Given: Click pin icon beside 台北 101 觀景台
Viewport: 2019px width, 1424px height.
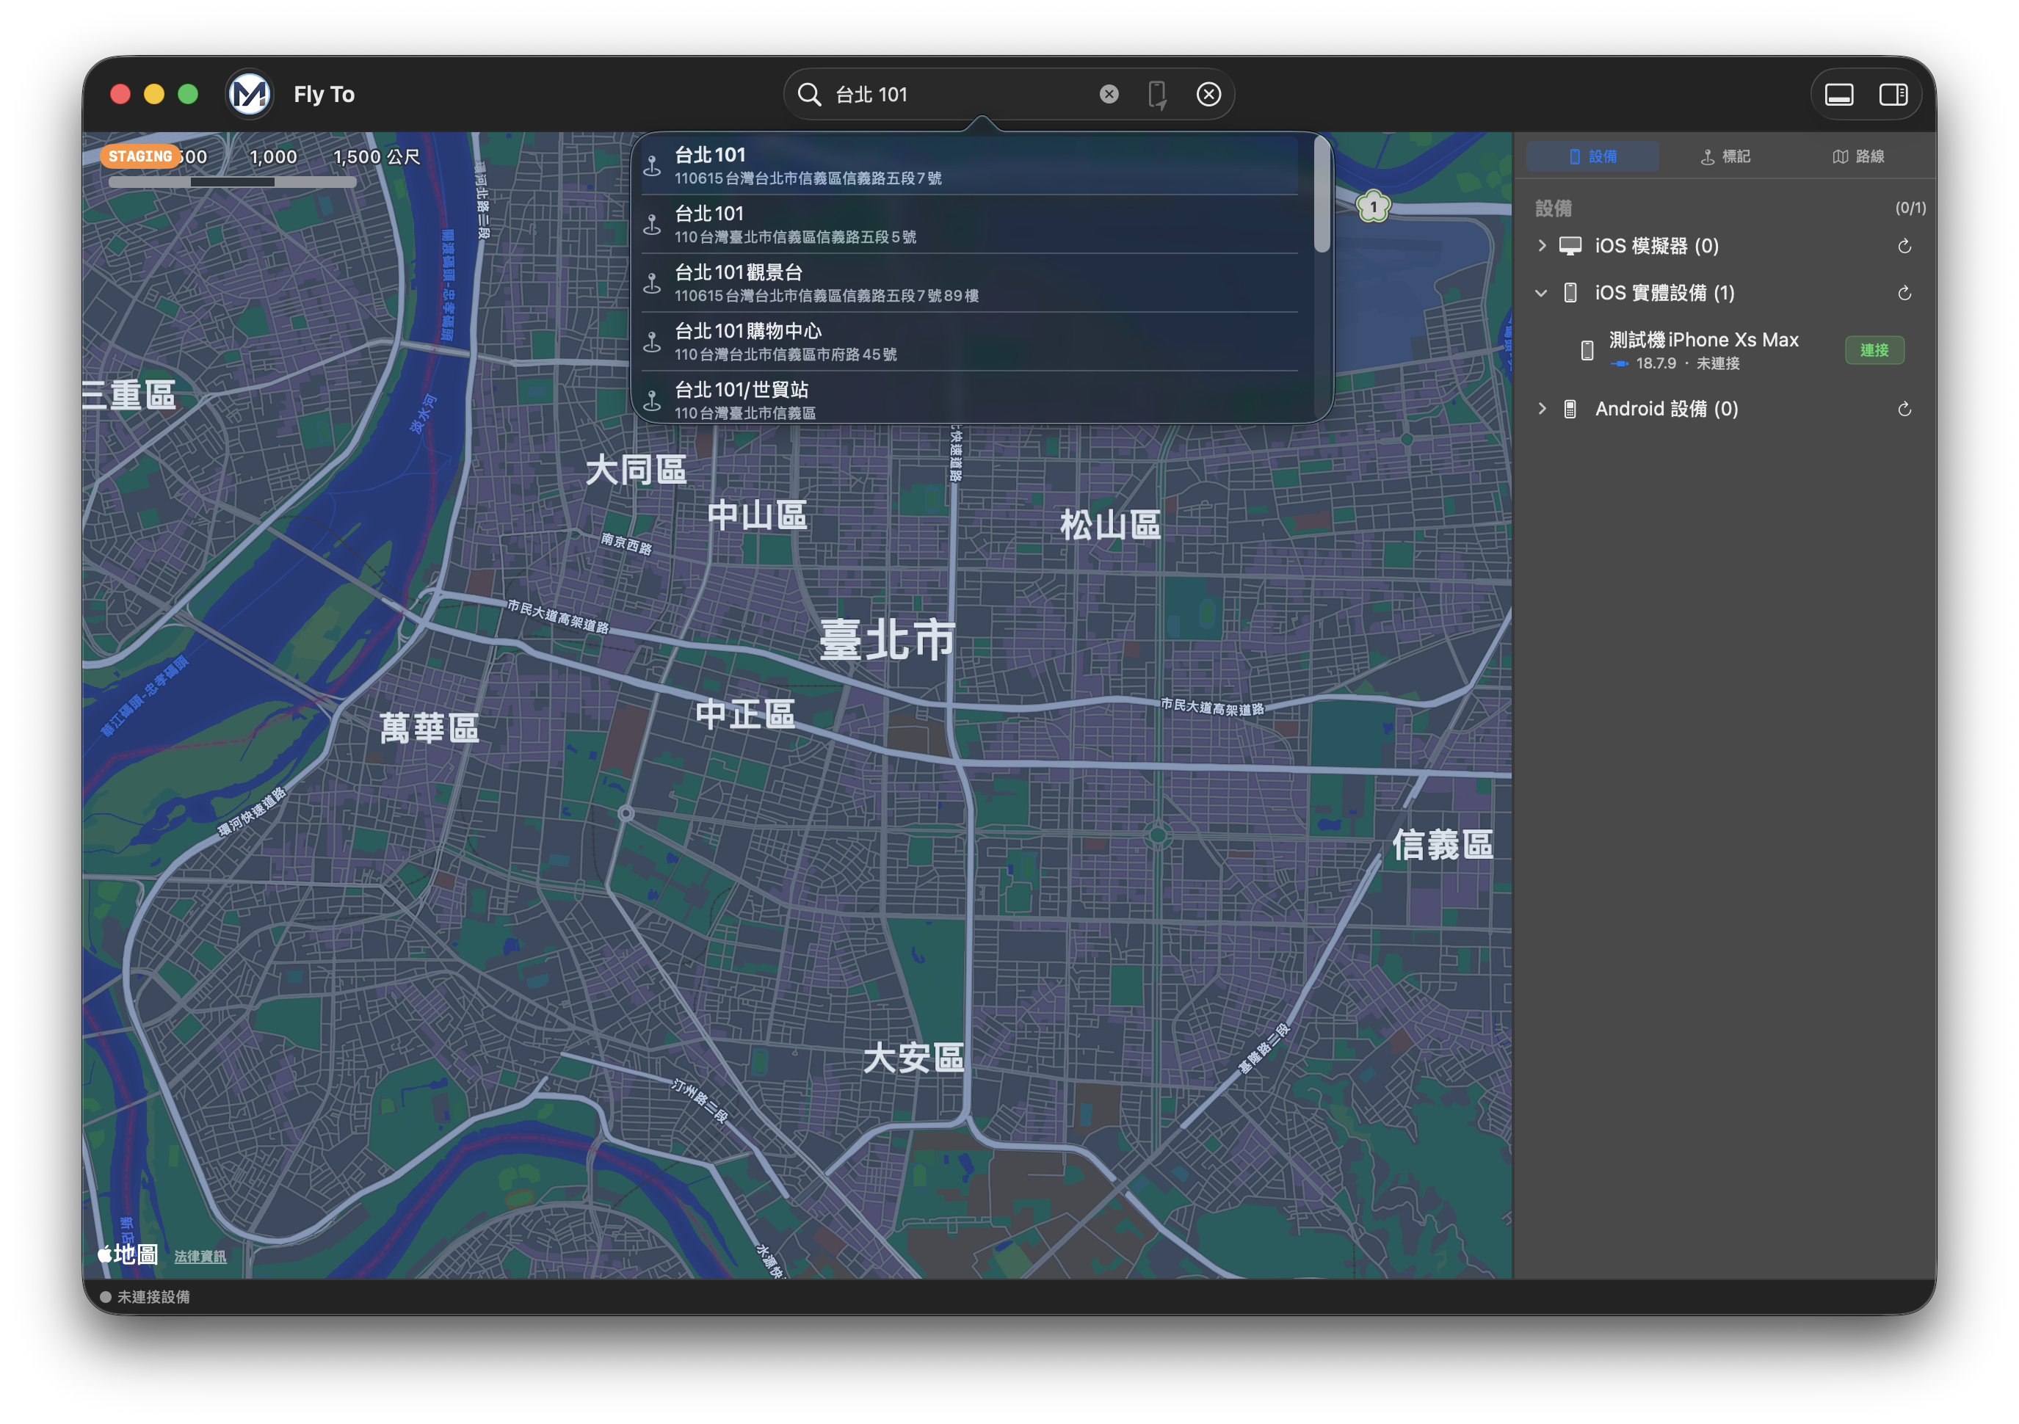Looking at the screenshot, I should pyautogui.click(x=652, y=283).
